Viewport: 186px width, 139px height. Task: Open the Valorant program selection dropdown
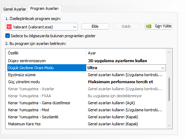(x=41, y=27)
